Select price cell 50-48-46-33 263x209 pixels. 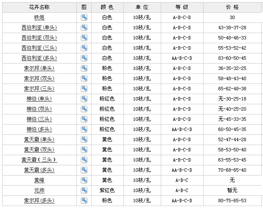[232, 38]
